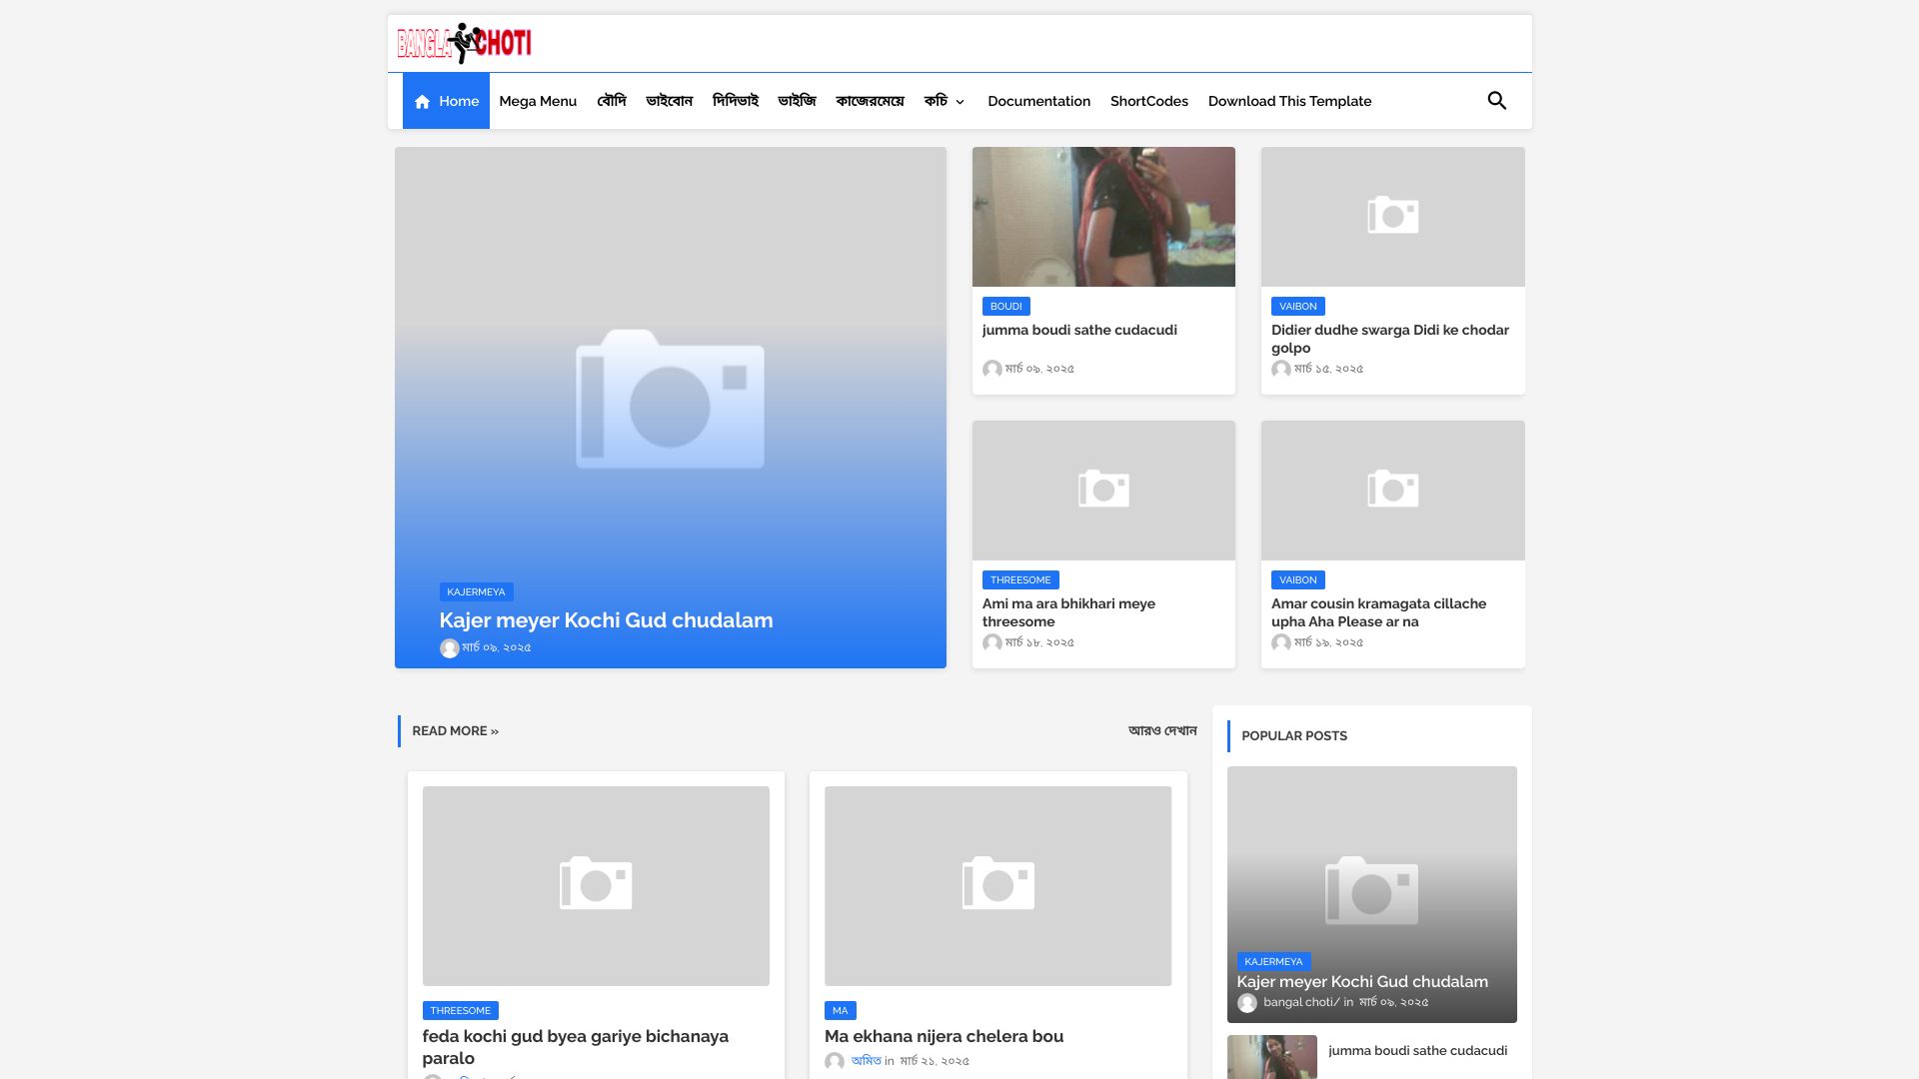Select the ভাইবোন menu item

pos(669,102)
